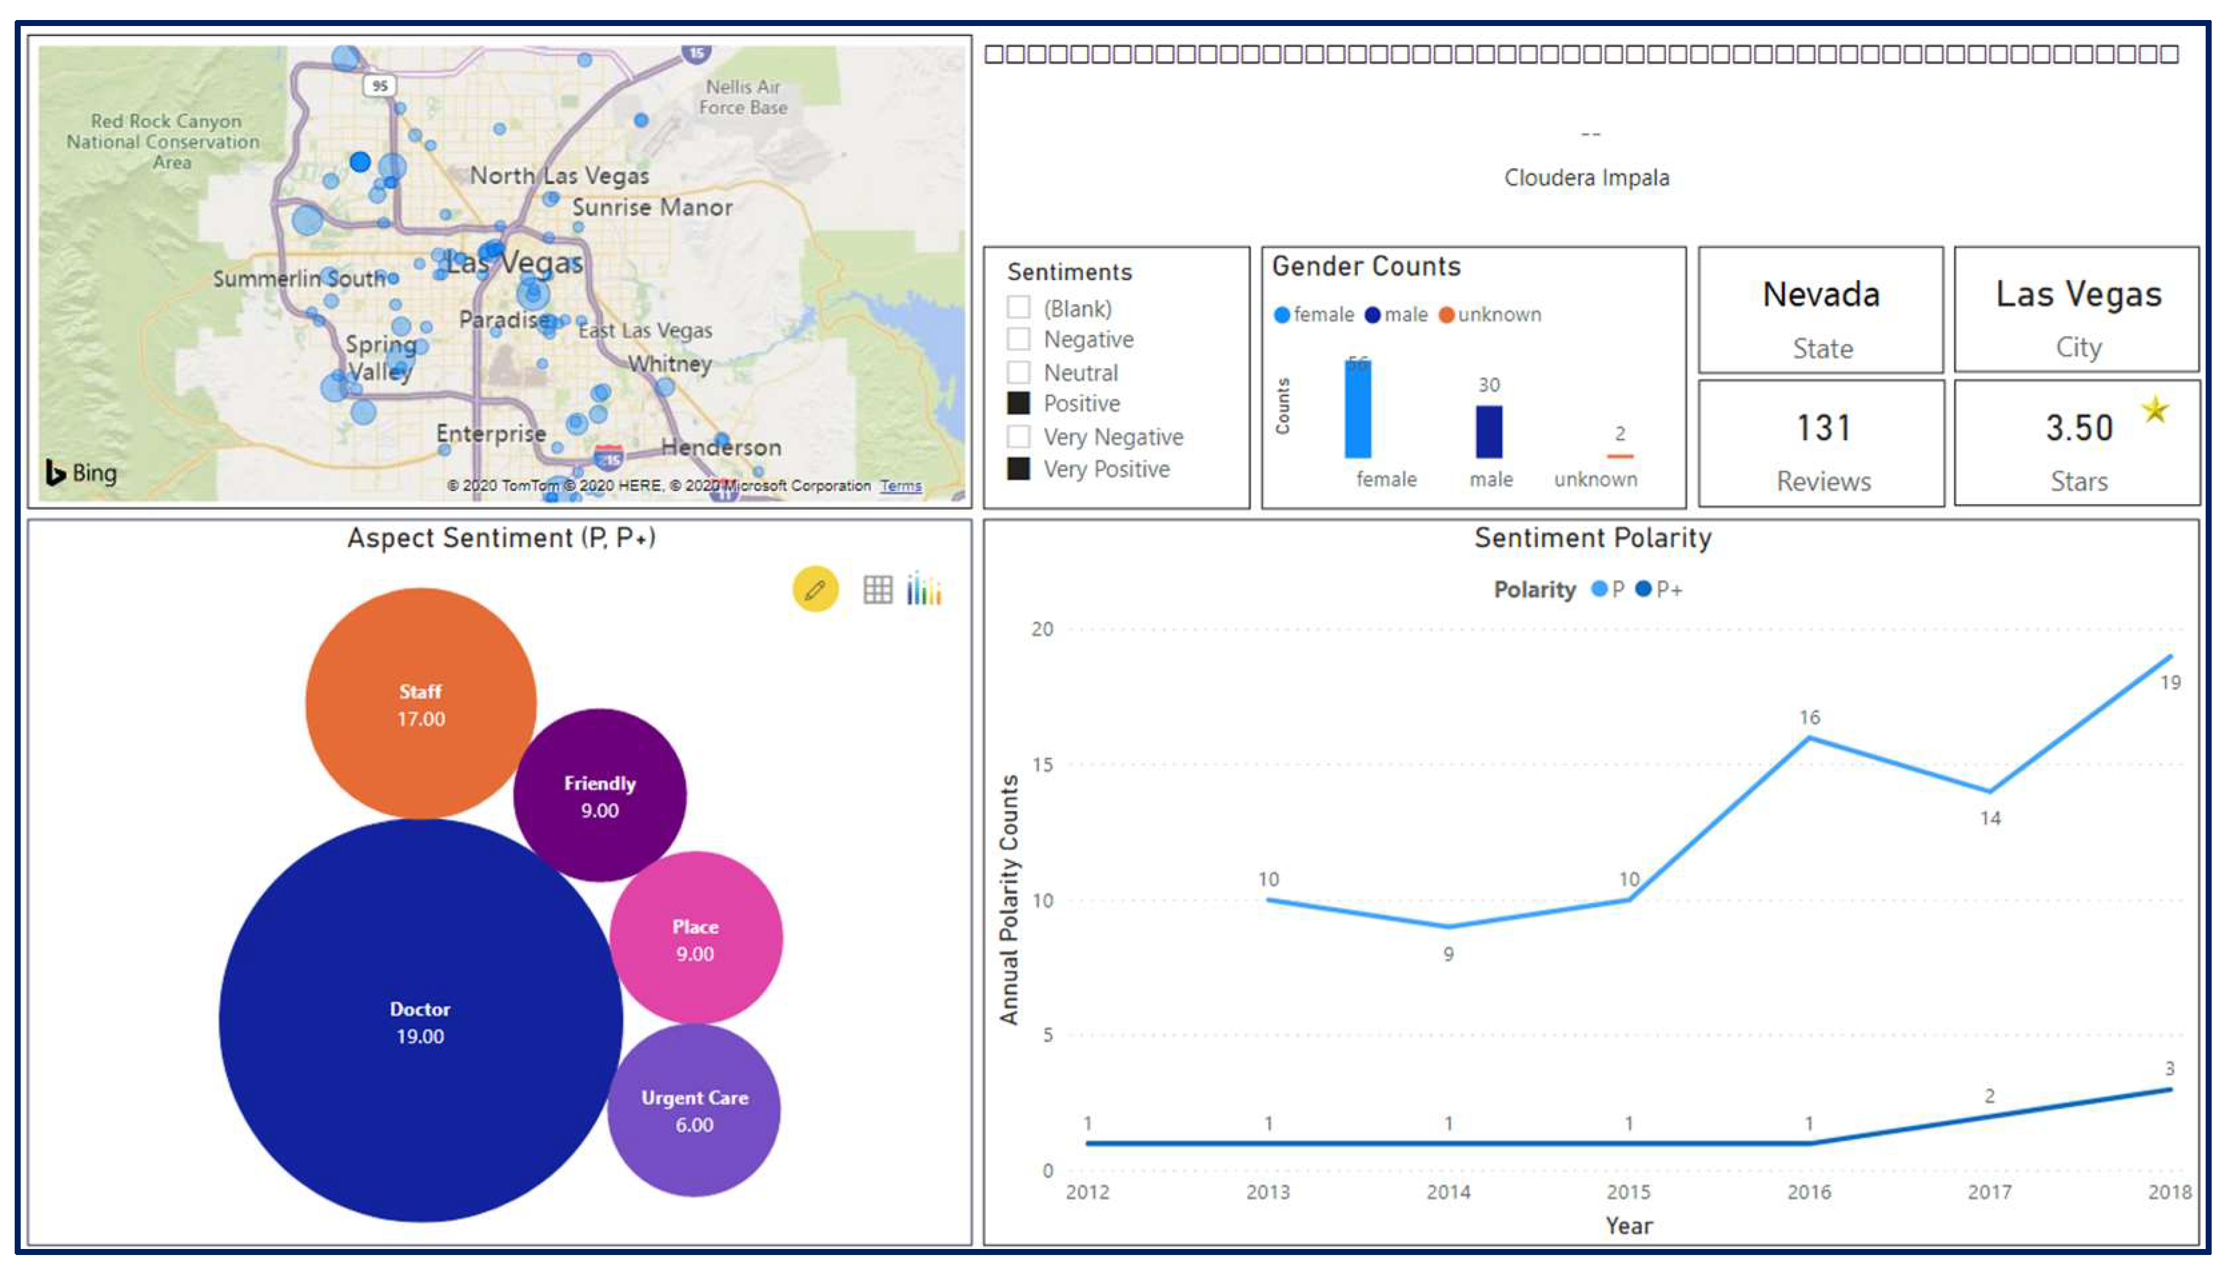Uncheck the Positive sentiment checkbox
The width and height of the screenshot is (2229, 1273).
[1018, 403]
